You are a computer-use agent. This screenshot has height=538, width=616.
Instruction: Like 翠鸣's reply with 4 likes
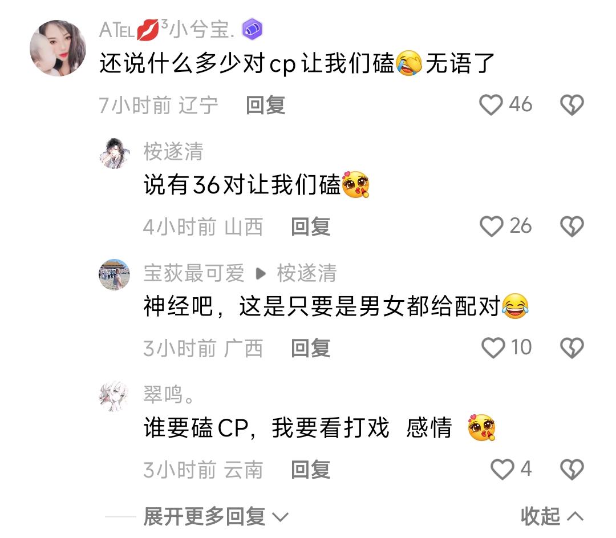click(502, 469)
